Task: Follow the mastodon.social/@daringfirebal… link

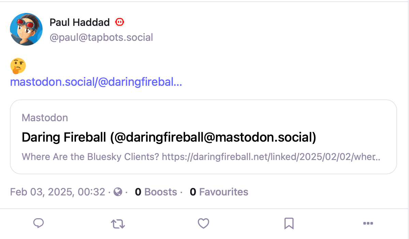Action: point(96,82)
